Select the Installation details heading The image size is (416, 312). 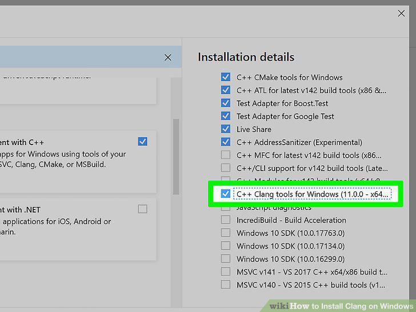click(x=246, y=57)
